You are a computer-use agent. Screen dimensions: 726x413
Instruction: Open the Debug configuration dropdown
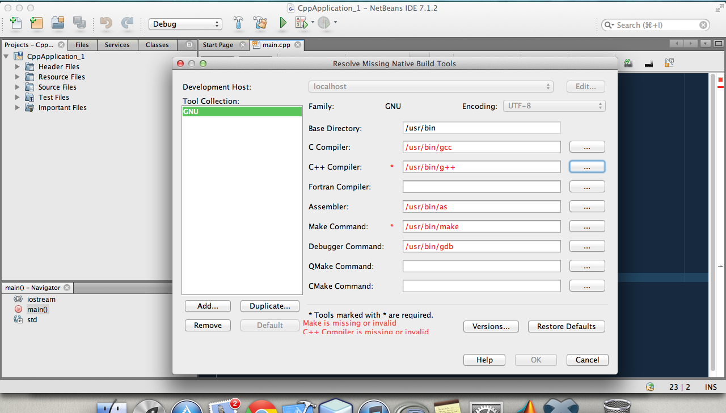coord(185,24)
